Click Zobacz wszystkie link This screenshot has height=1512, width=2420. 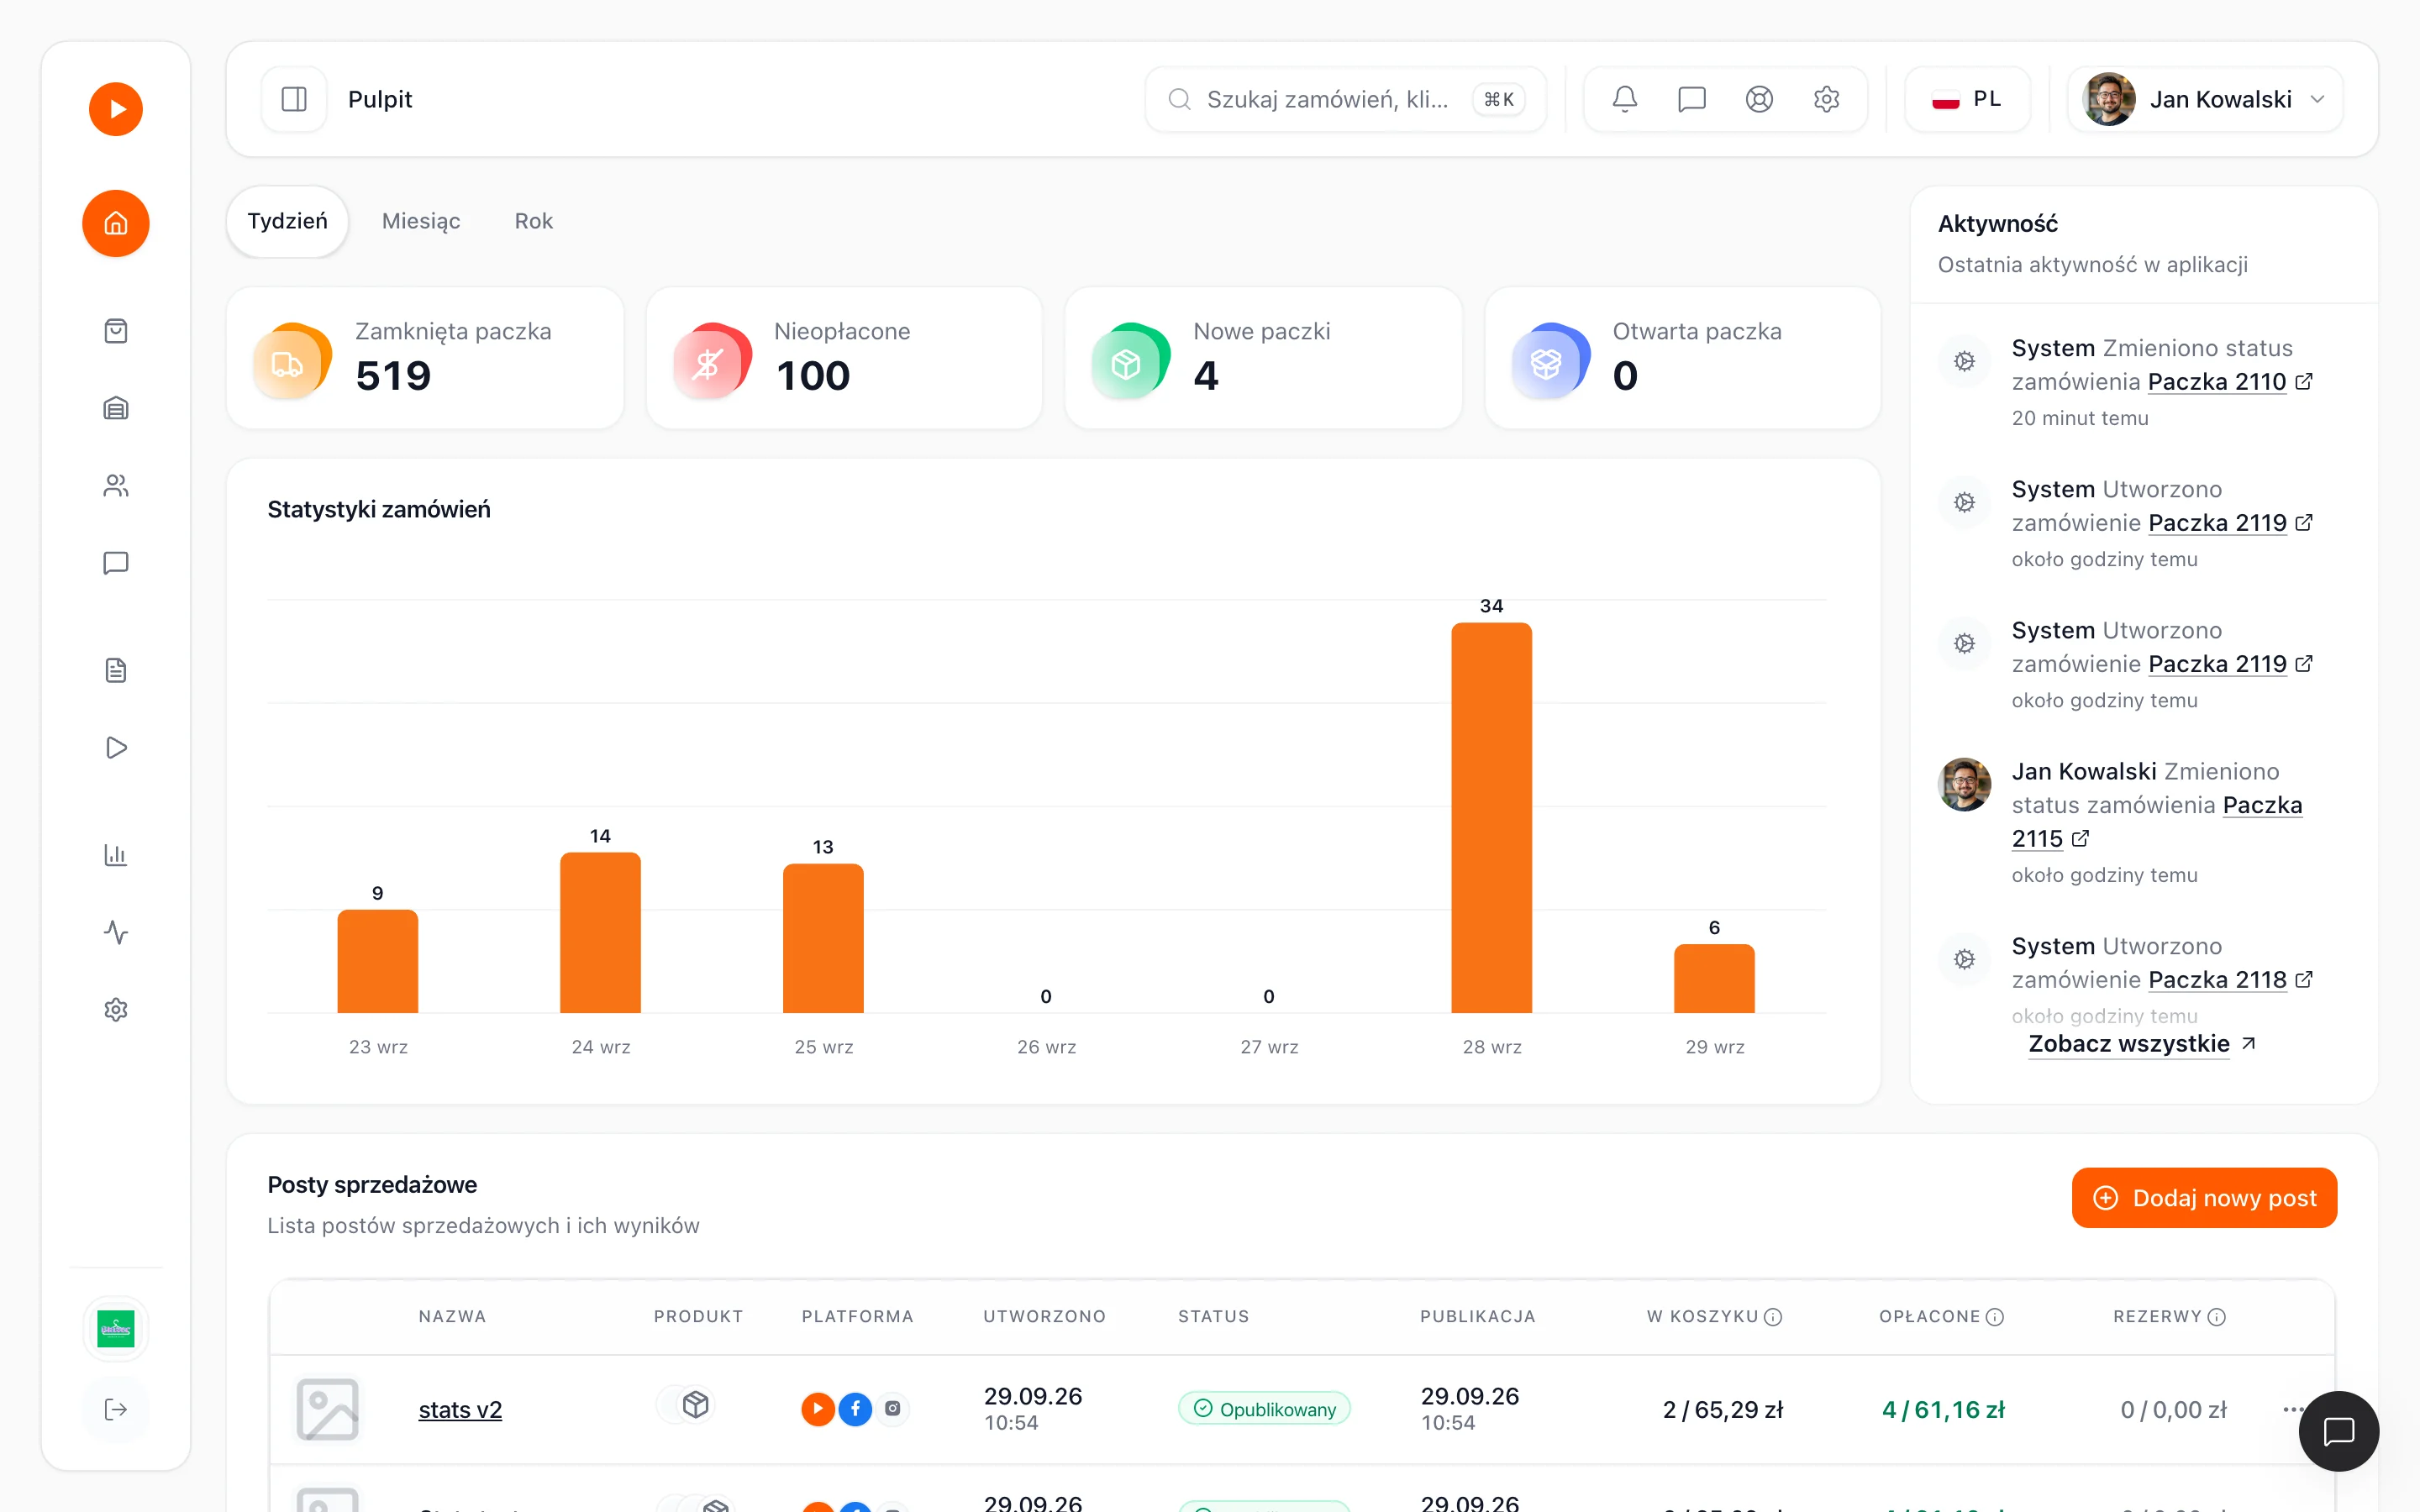[2129, 1044]
